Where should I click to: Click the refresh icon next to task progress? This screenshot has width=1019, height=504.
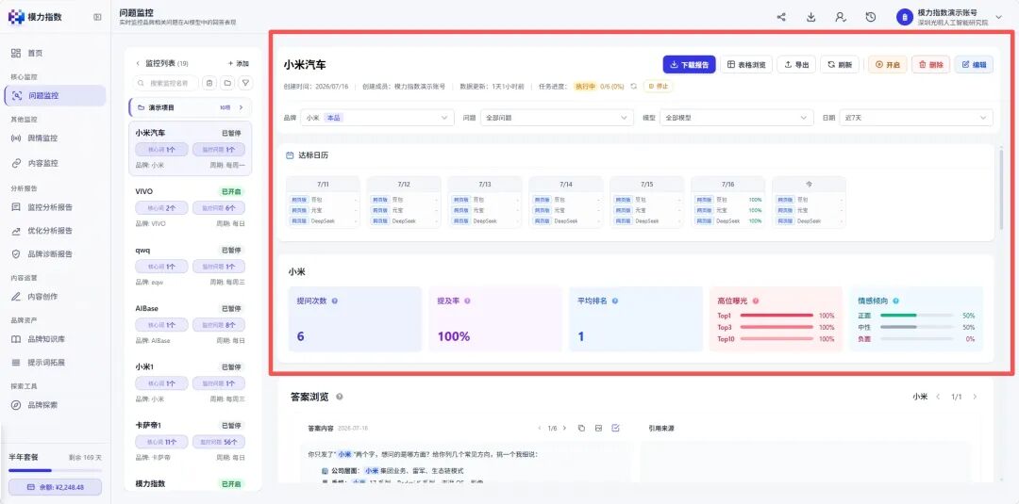coord(634,86)
